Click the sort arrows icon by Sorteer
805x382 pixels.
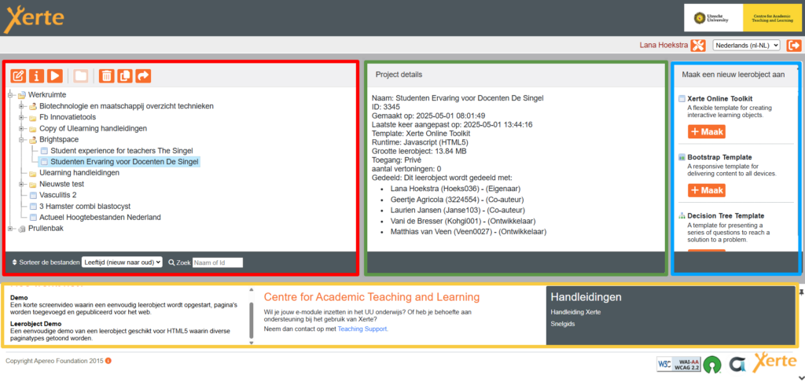(14, 263)
